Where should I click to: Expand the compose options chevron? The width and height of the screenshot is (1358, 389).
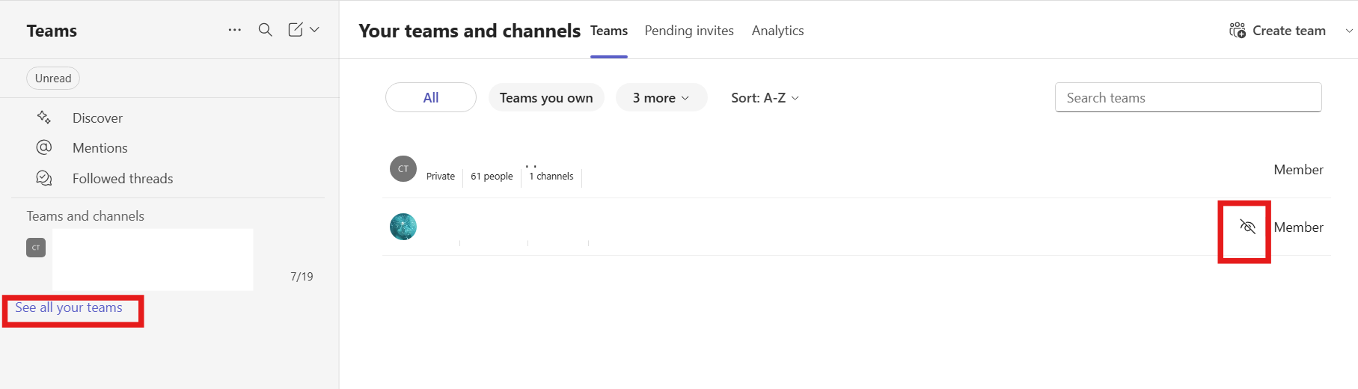(x=314, y=30)
